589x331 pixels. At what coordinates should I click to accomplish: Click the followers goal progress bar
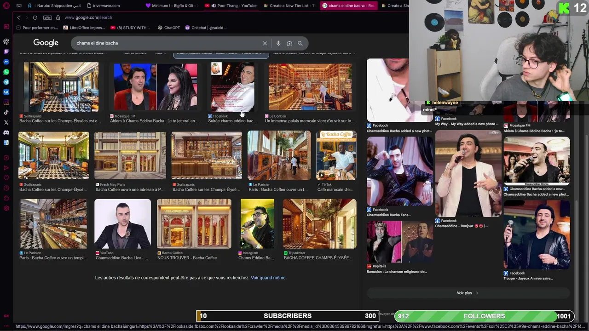click(x=484, y=316)
